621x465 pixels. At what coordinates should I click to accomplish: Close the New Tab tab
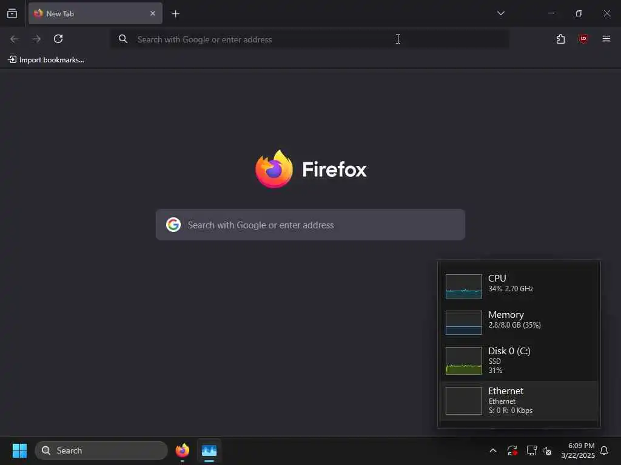coord(153,13)
